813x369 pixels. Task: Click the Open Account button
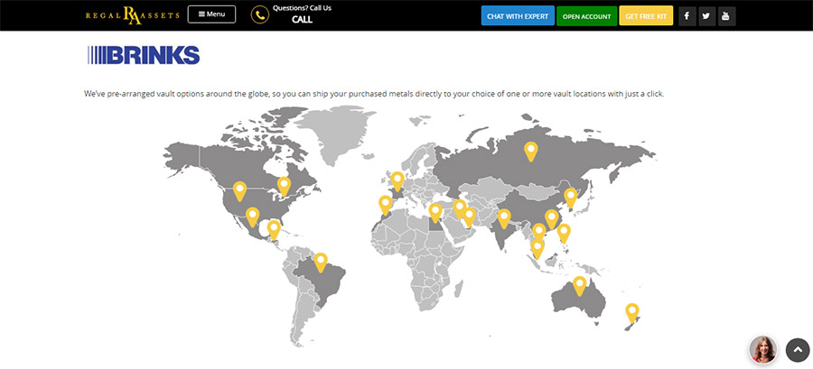click(x=587, y=16)
